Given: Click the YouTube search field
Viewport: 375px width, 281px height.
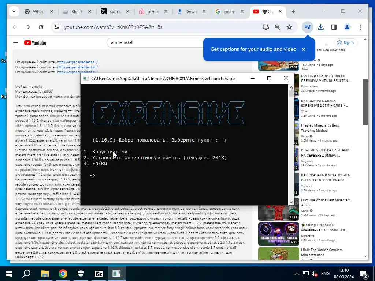Looking at the screenshot, I should click(x=155, y=42).
